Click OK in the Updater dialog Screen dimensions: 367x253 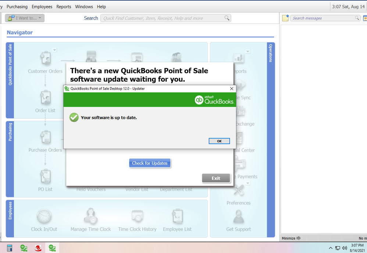pos(219,141)
